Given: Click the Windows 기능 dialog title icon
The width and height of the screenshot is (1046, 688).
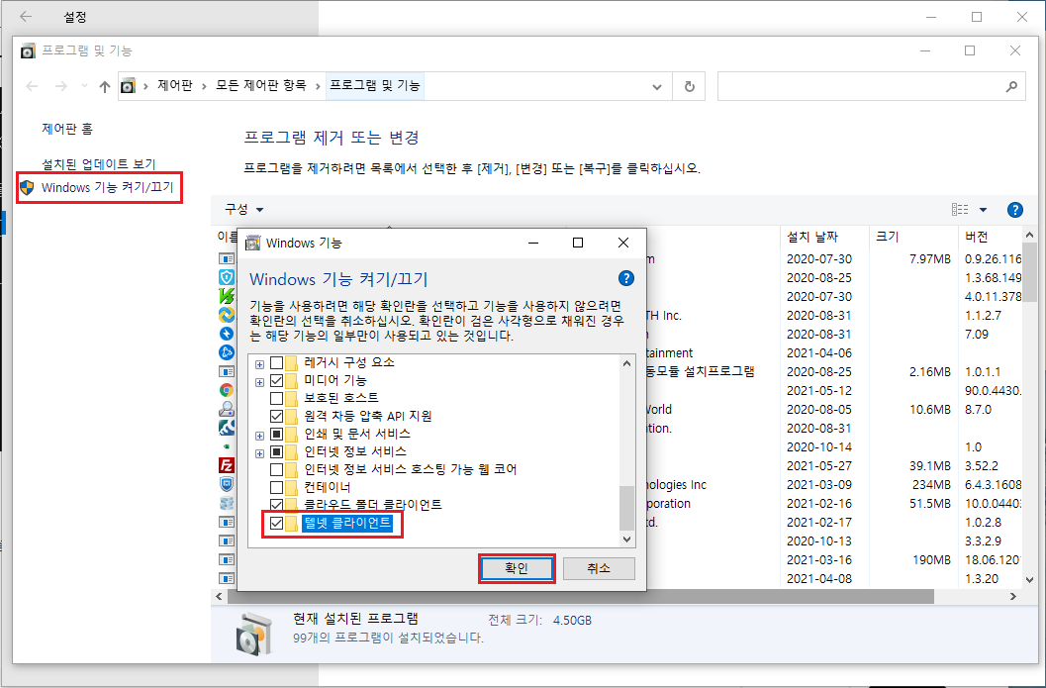Looking at the screenshot, I should 252,243.
